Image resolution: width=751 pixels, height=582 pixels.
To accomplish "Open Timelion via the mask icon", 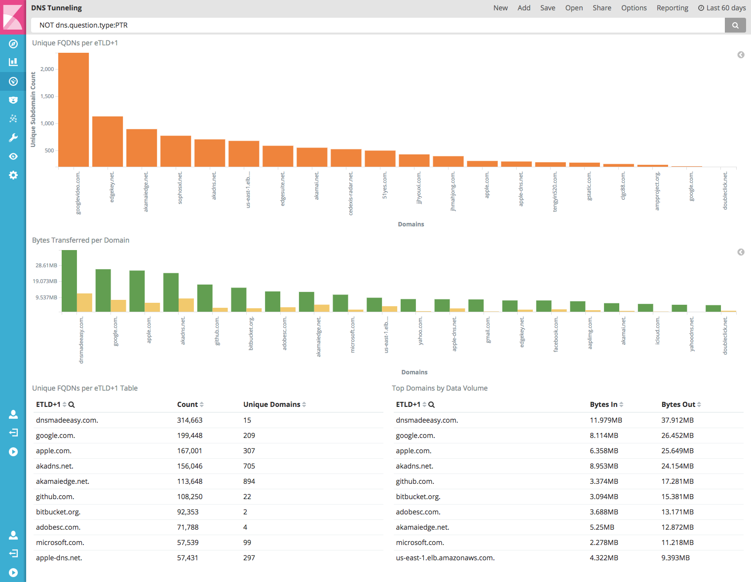I will [13, 100].
